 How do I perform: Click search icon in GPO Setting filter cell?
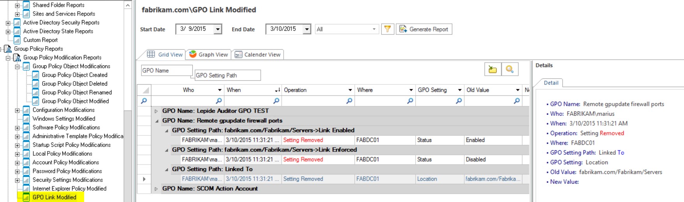[x=458, y=101]
